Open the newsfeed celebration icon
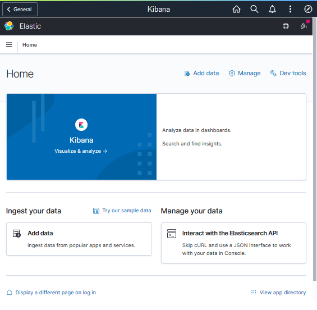317x310 pixels. [304, 26]
